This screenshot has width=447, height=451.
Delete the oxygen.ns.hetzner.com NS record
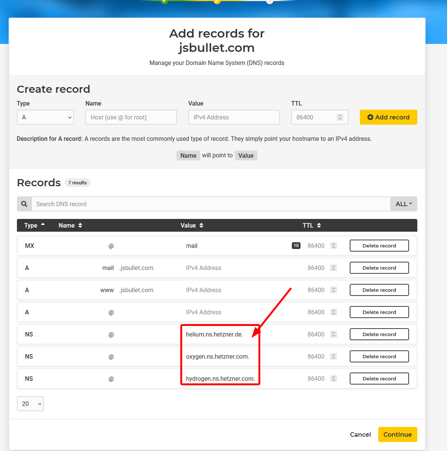pyautogui.click(x=379, y=356)
